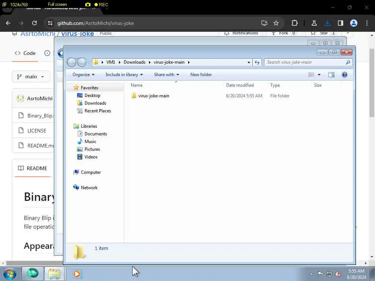375x281 pixels.
Task: Select Downloads in navigation pane
Action: [x=95, y=103]
